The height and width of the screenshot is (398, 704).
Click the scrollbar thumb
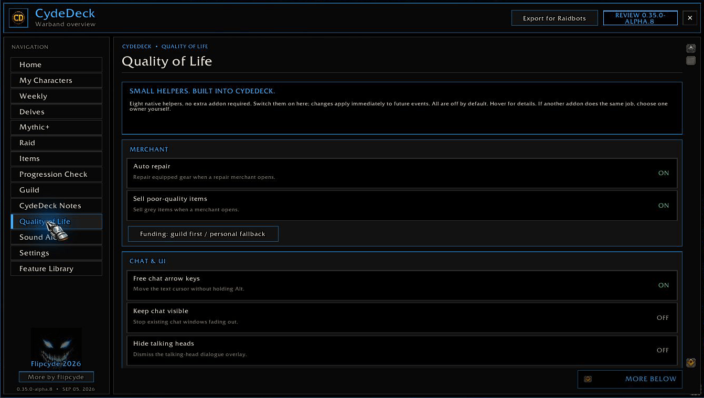click(x=691, y=61)
